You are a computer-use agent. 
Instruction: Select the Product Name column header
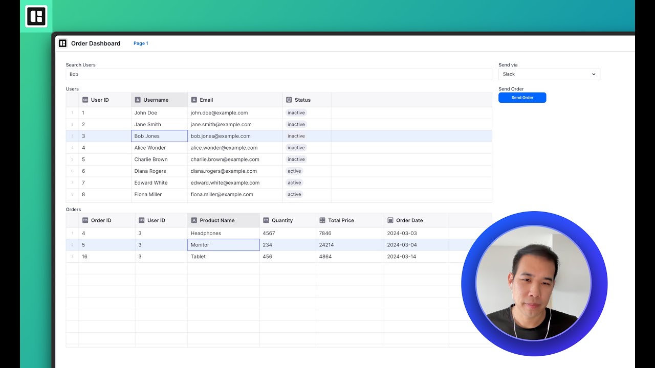click(223, 220)
